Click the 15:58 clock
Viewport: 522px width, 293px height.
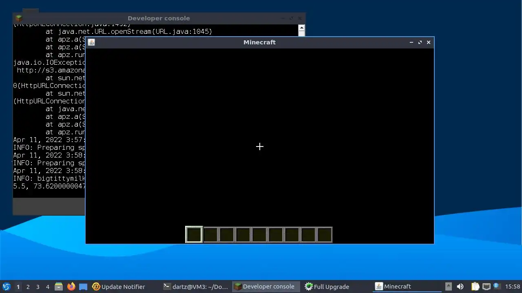(x=513, y=286)
